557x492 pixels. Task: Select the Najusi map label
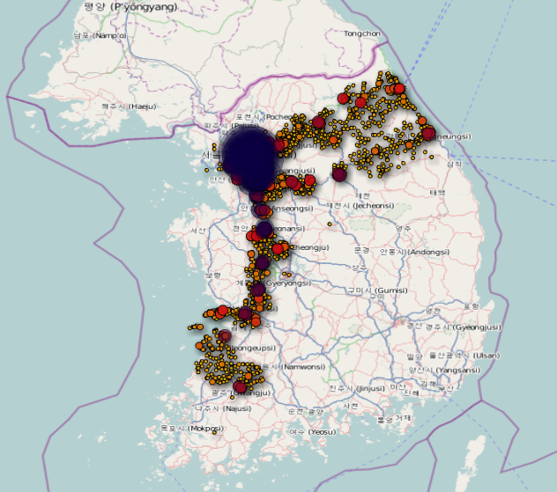223,408
